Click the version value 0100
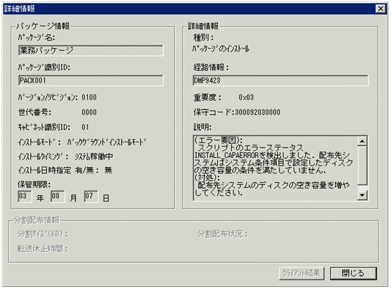Image resolution: width=391 pixels, height=289 pixels. 89,97
